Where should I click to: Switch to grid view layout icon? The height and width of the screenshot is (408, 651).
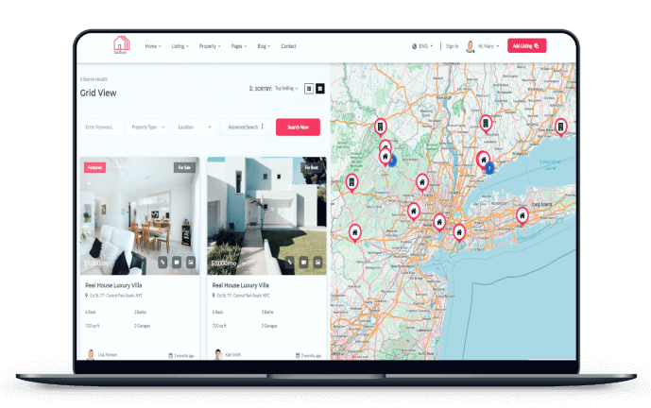click(320, 88)
